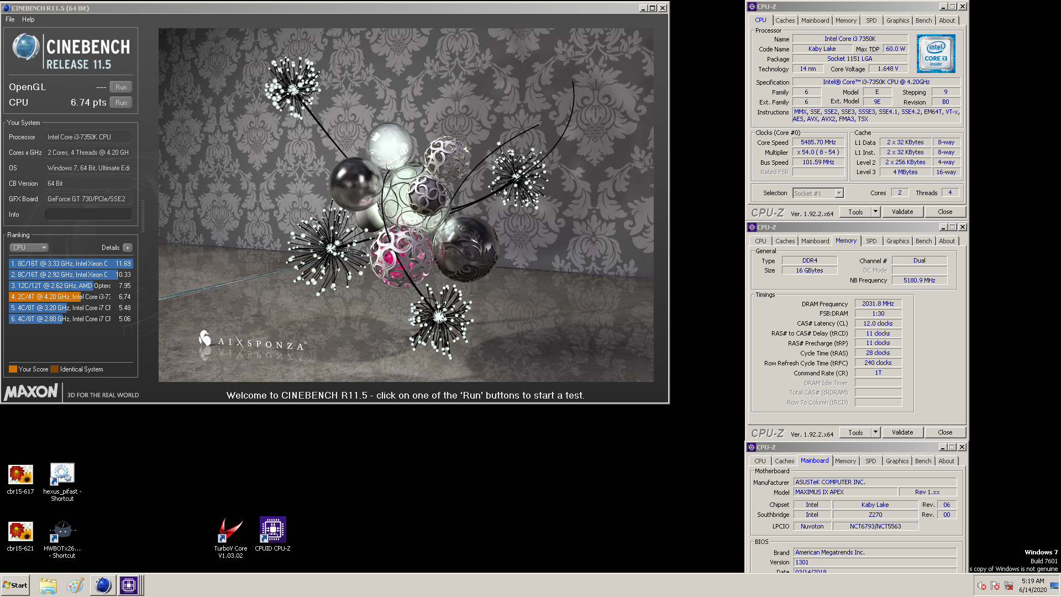The height and width of the screenshot is (597, 1061).
Task: Expand Tools dropdown arrow in top CPU-Z
Action: pyautogui.click(x=875, y=212)
